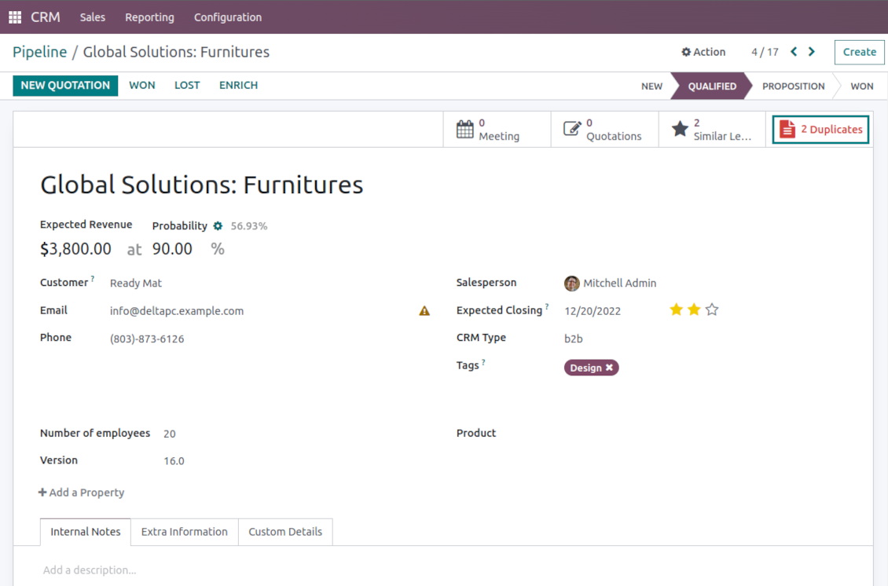Open the Action dropdown
This screenshot has height=586, width=888.
[703, 52]
